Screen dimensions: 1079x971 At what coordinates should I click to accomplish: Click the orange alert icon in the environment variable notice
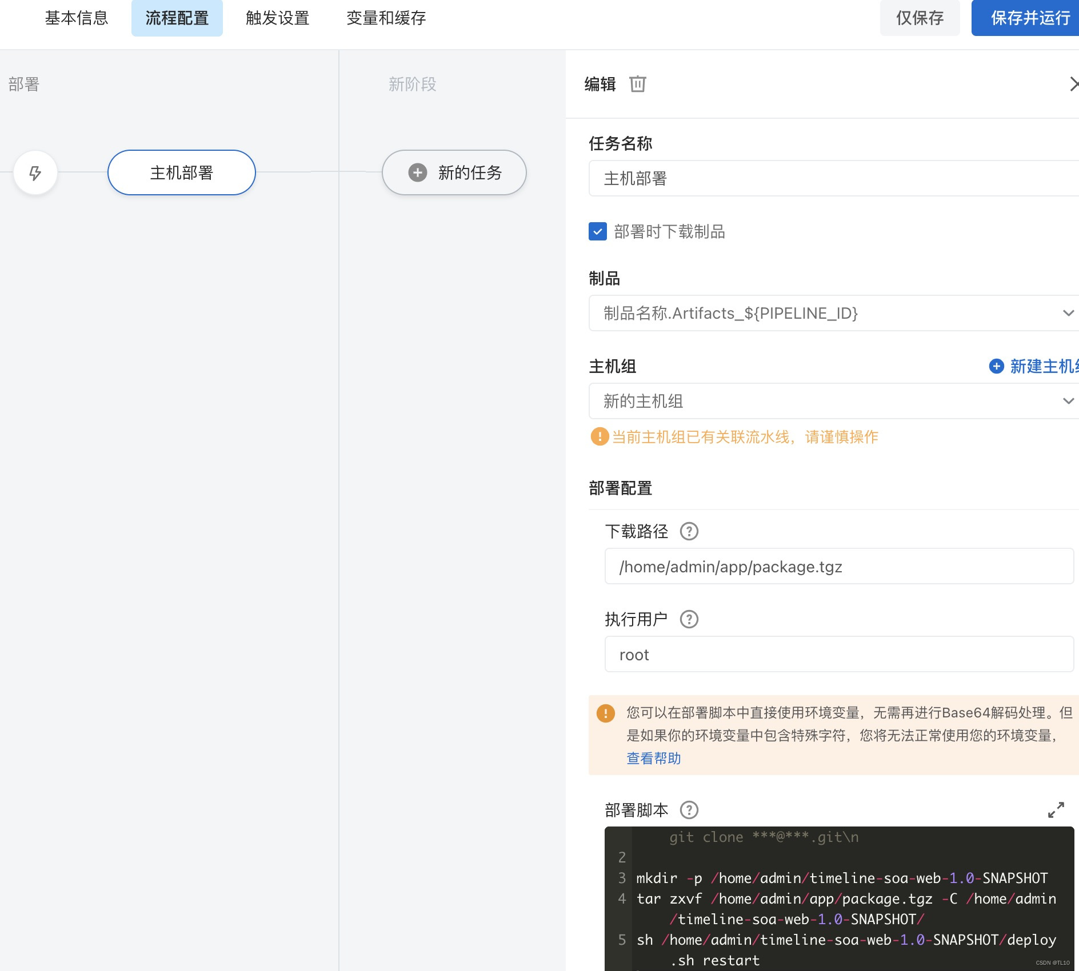coord(606,713)
